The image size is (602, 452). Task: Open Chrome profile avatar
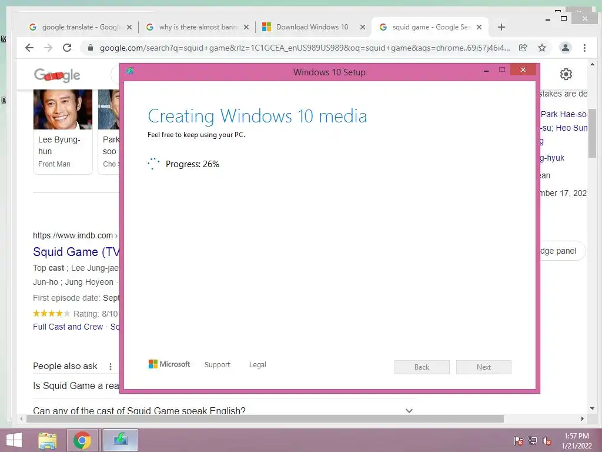tap(565, 48)
